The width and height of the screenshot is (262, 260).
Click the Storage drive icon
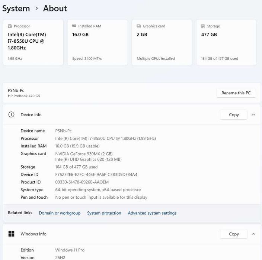click(x=203, y=26)
